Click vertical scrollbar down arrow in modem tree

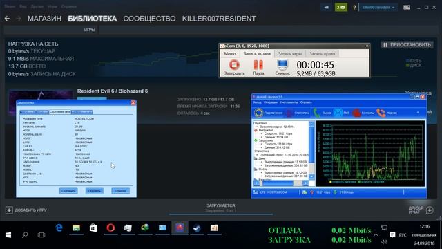[311, 176]
